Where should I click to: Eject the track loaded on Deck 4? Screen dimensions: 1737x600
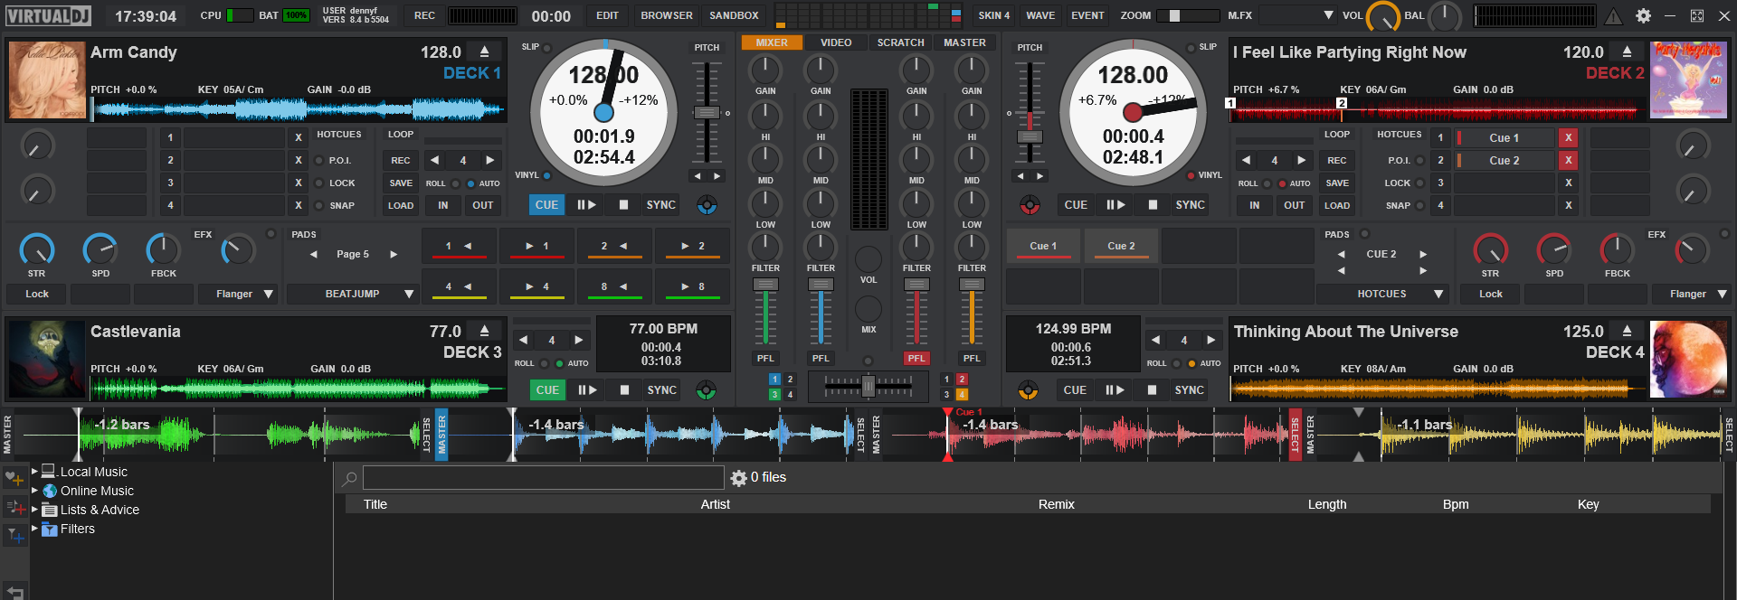(x=1627, y=332)
